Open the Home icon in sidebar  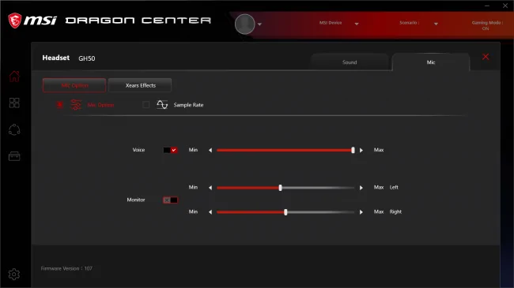tap(14, 77)
